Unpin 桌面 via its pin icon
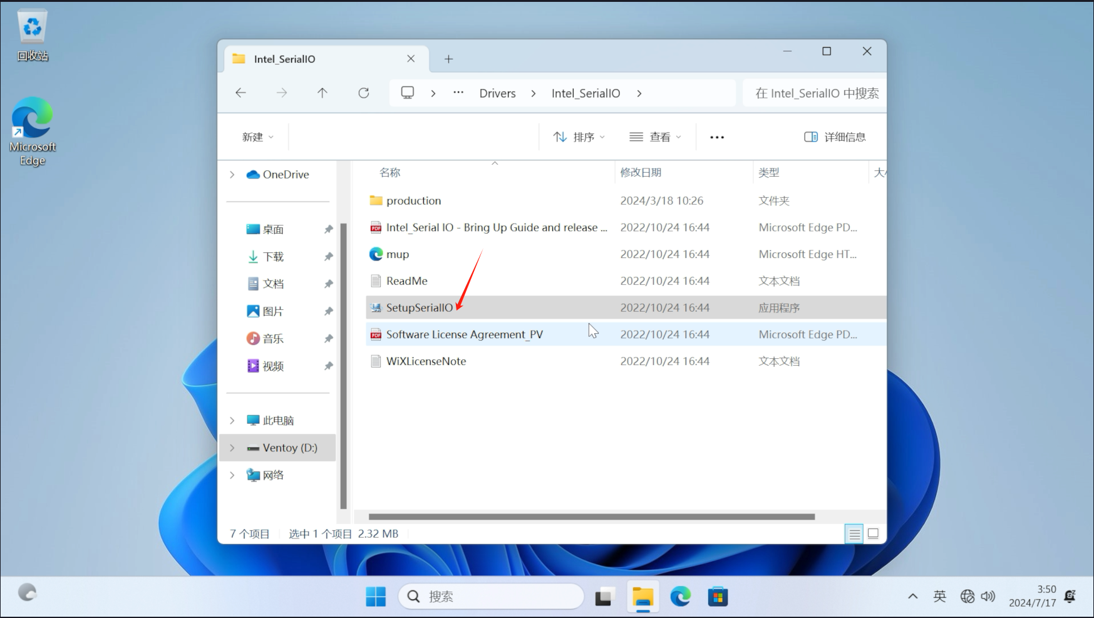This screenshot has width=1094, height=618. 328,230
